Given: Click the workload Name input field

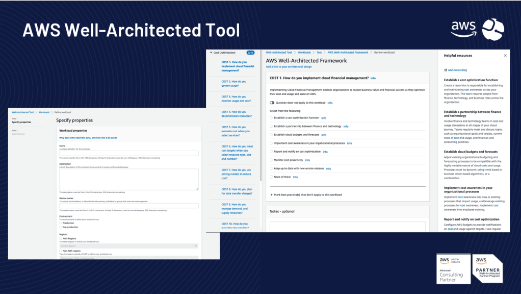Looking at the screenshot, I should [128, 153].
